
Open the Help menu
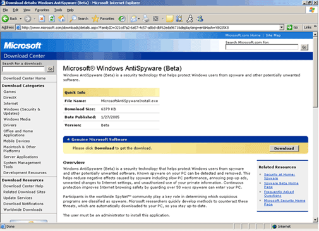point(70,10)
